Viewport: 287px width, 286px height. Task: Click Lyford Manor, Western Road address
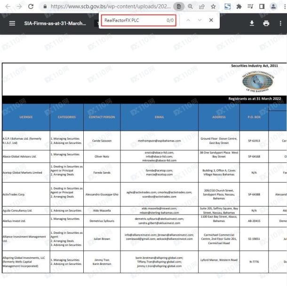(219, 260)
